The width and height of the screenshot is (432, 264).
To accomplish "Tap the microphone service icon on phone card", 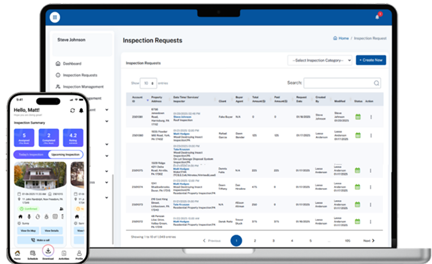I will (x=29, y=217).
